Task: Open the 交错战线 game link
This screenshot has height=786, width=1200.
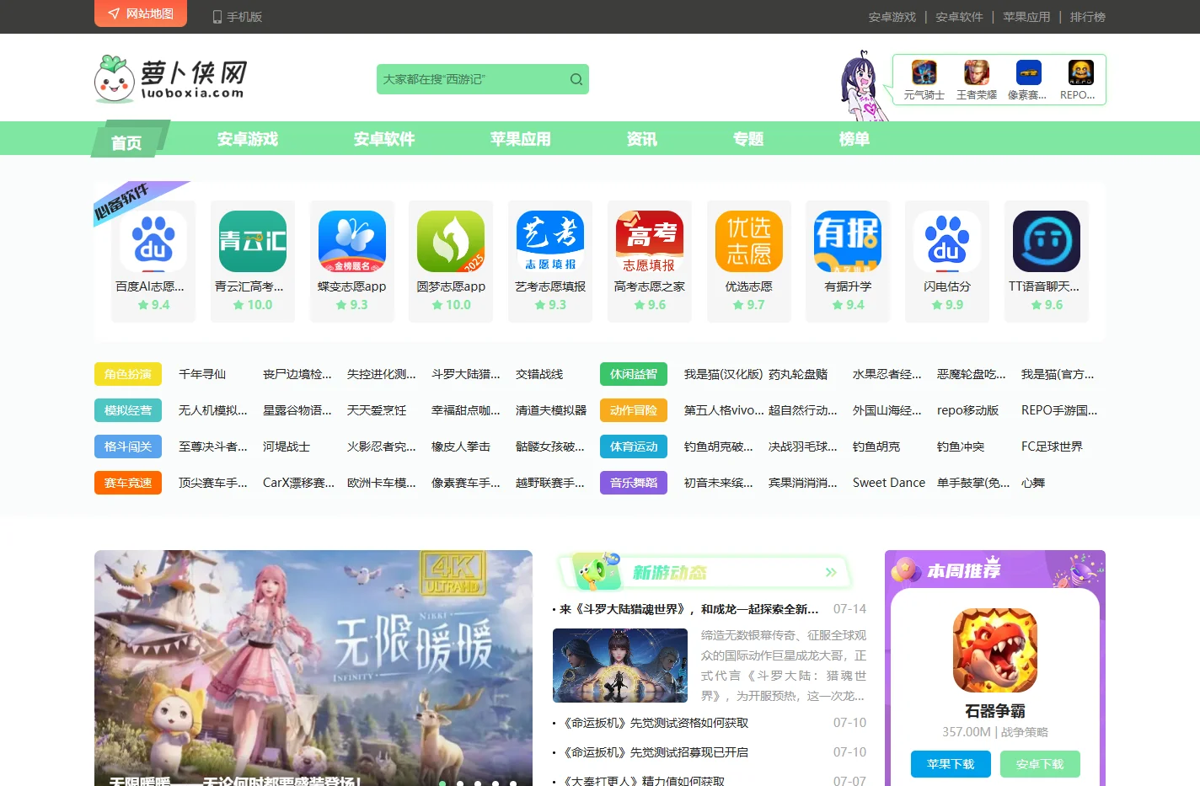Action: [539, 374]
